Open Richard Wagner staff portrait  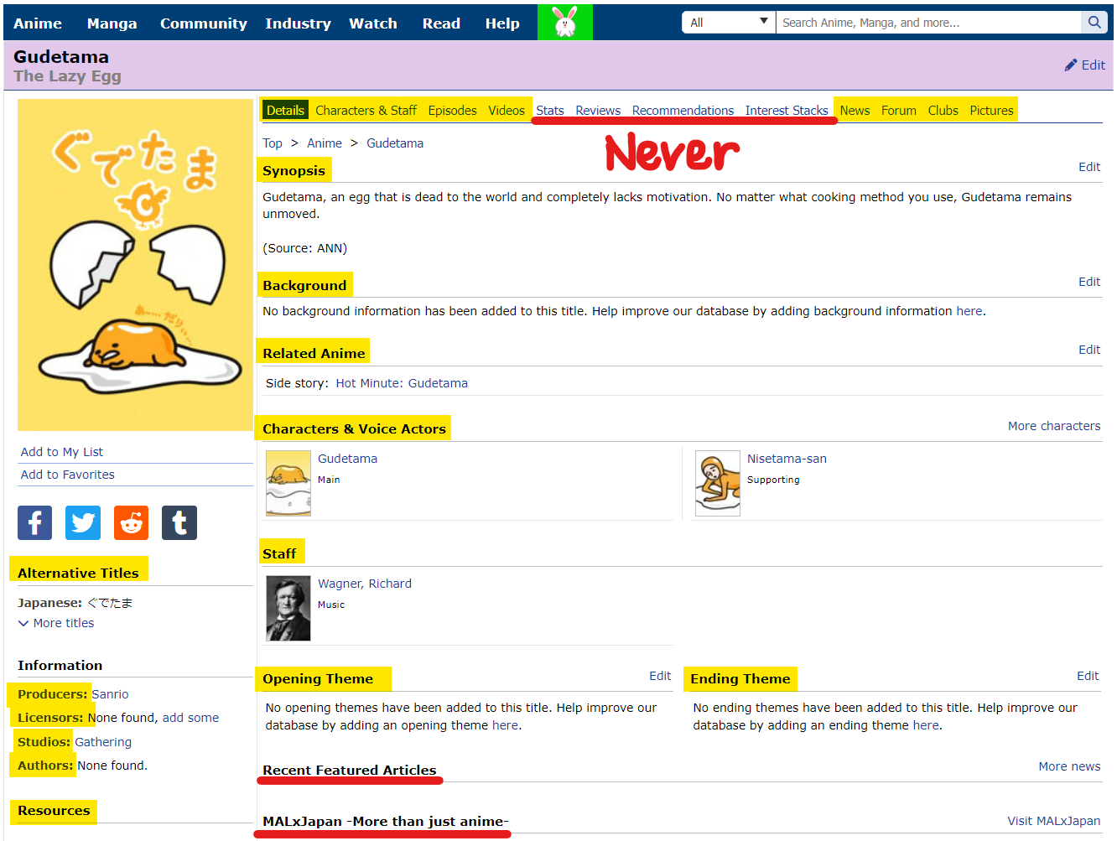click(288, 608)
